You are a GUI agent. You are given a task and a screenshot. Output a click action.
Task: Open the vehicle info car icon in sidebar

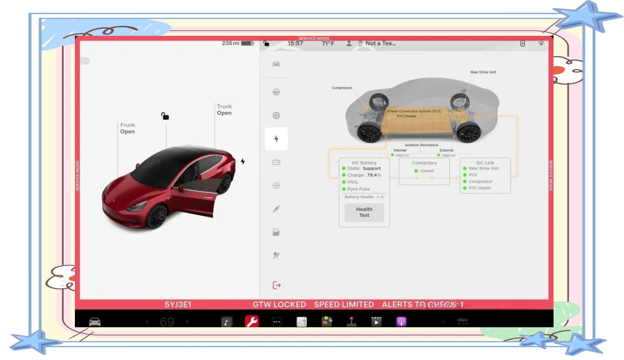point(276,65)
